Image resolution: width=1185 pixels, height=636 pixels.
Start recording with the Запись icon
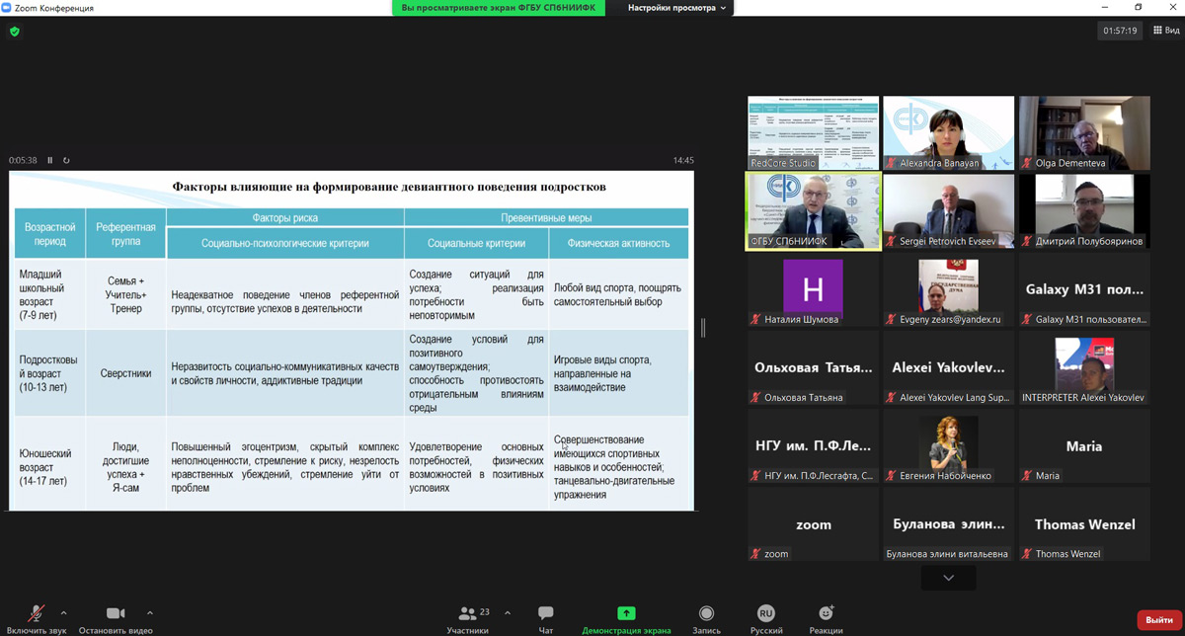[x=706, y=613]
